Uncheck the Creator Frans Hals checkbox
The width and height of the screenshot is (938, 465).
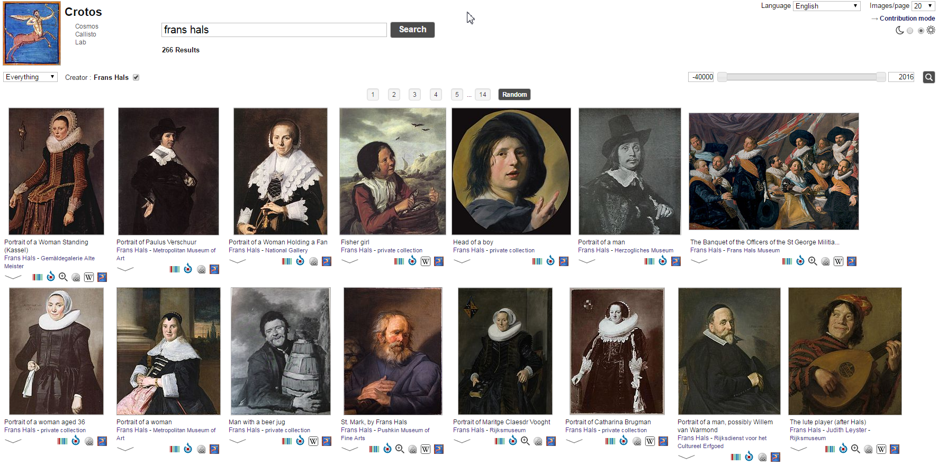pos(136,77)
